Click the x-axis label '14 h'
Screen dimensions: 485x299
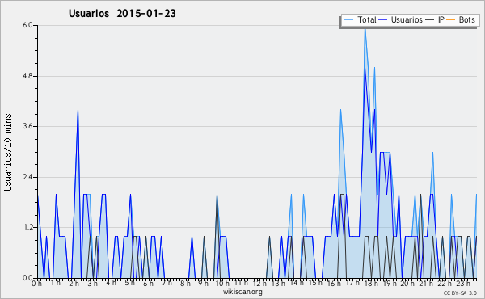[297, 283]
